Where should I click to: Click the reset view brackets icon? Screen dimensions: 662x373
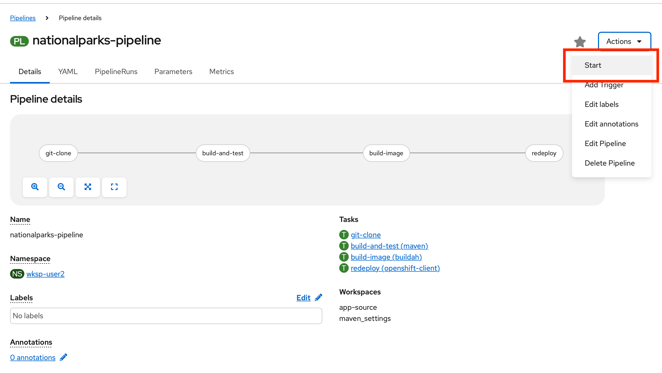(x=114, y=187)
